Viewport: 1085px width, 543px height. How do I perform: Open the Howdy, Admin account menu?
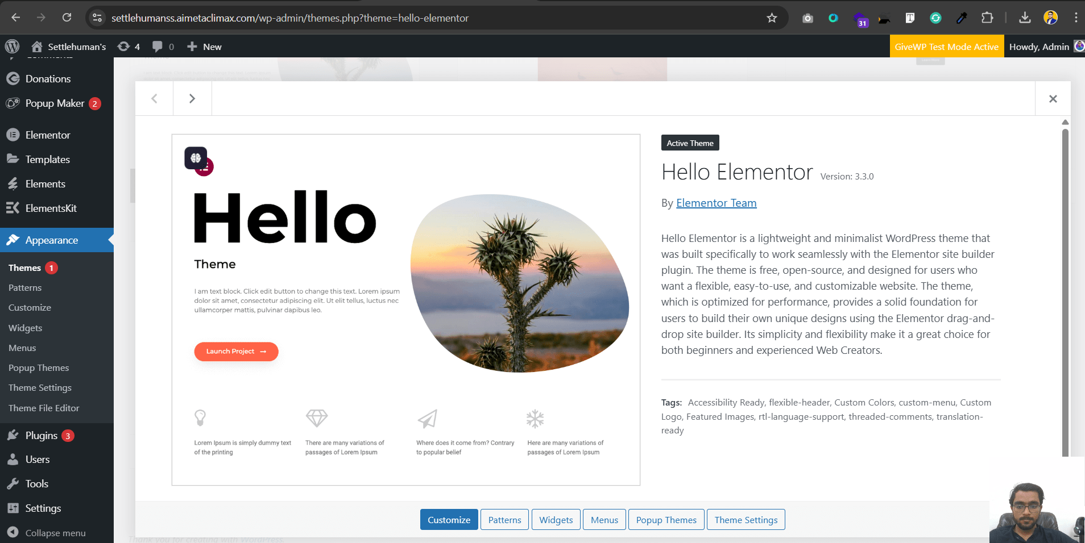1046,47
